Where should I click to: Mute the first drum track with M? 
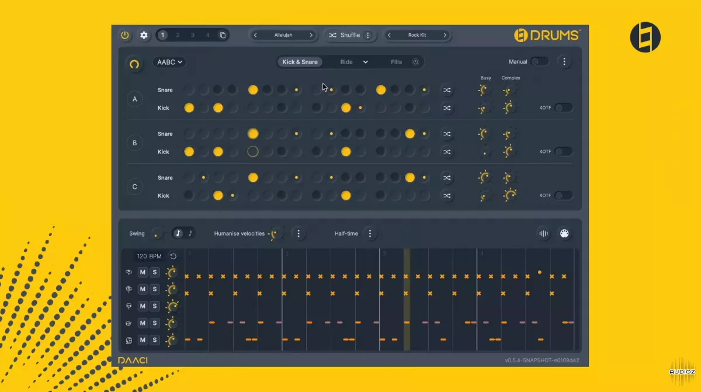pyautogui.click(x=143, y=272)
